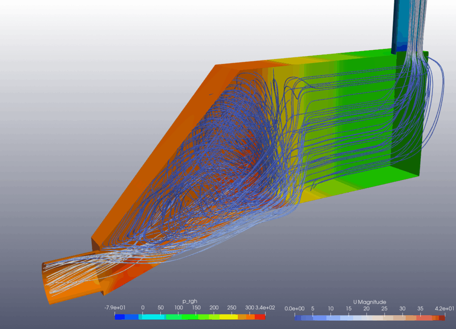Click the 200 tick label on p_rgh legend
The height and width of the screenshot is (329, 456).
point(214,308)
